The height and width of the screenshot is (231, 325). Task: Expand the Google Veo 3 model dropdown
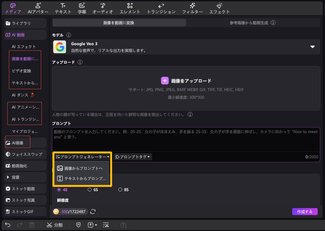[313, 47]
